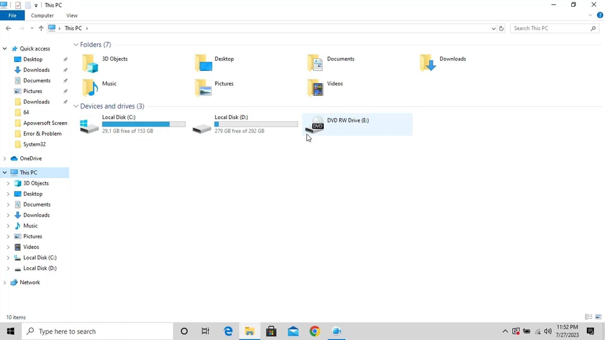Expand Local Disk (C:) in navigation tree

[x=8, y=258]
